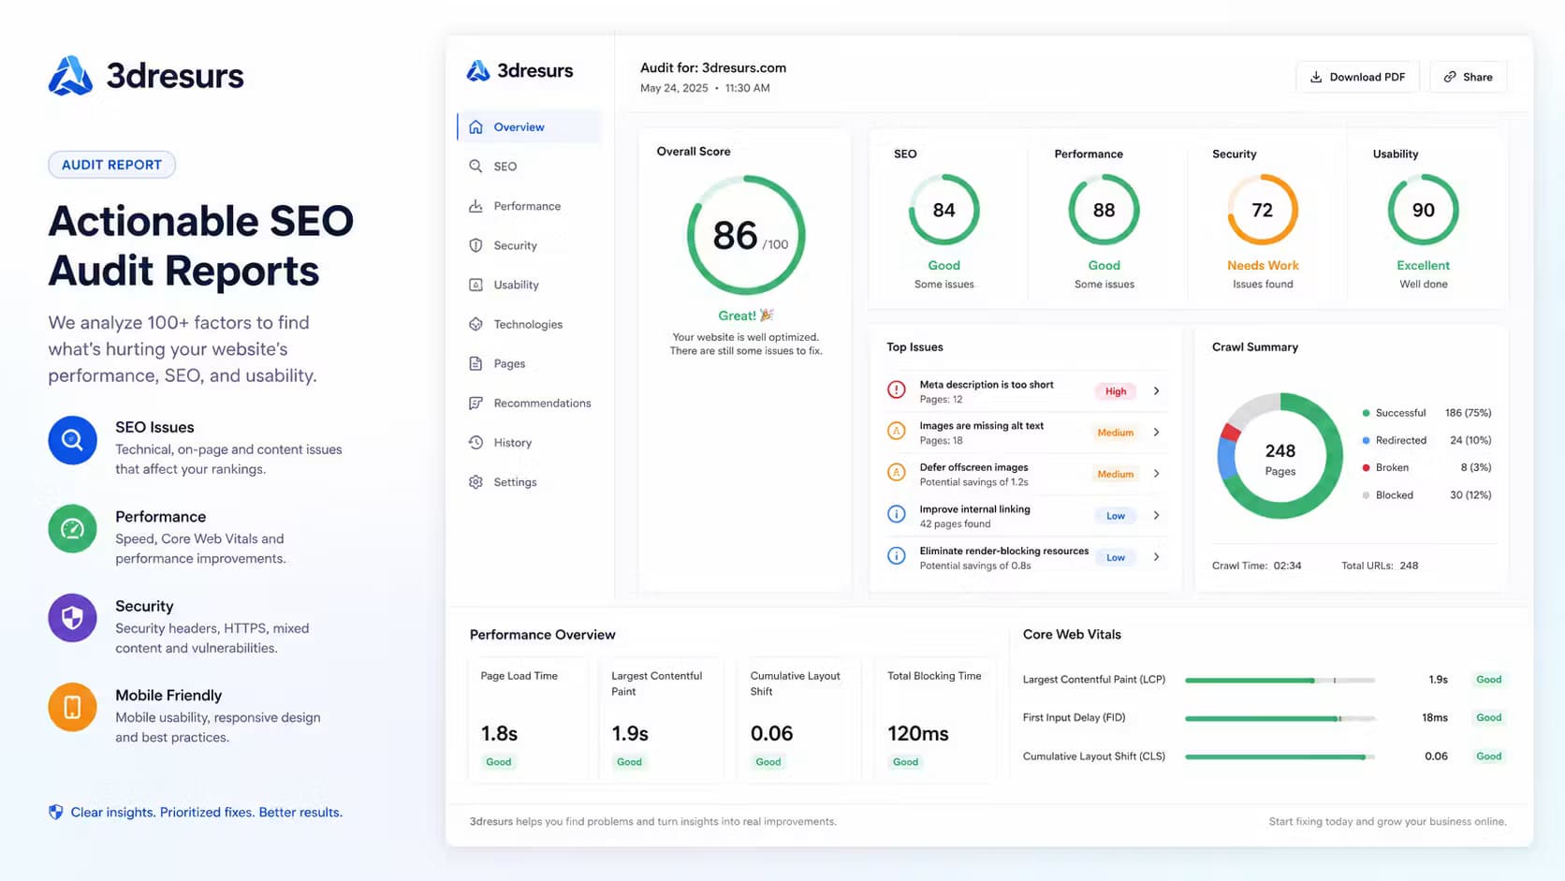Click the Redirected legend entry
The height and width of the screenshot is (881, 1565).
pyautogui.click(x=1426, y=440)
